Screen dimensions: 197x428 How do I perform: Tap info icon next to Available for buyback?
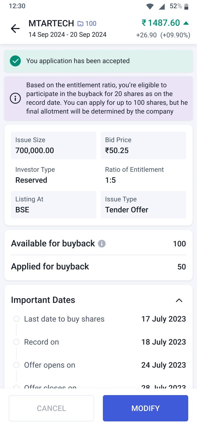coord(102,244)
